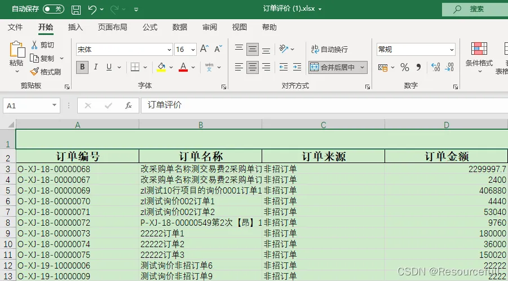The image size is (508, 281).
Task: Click the increase font size icon
Action: pos(204,49)
